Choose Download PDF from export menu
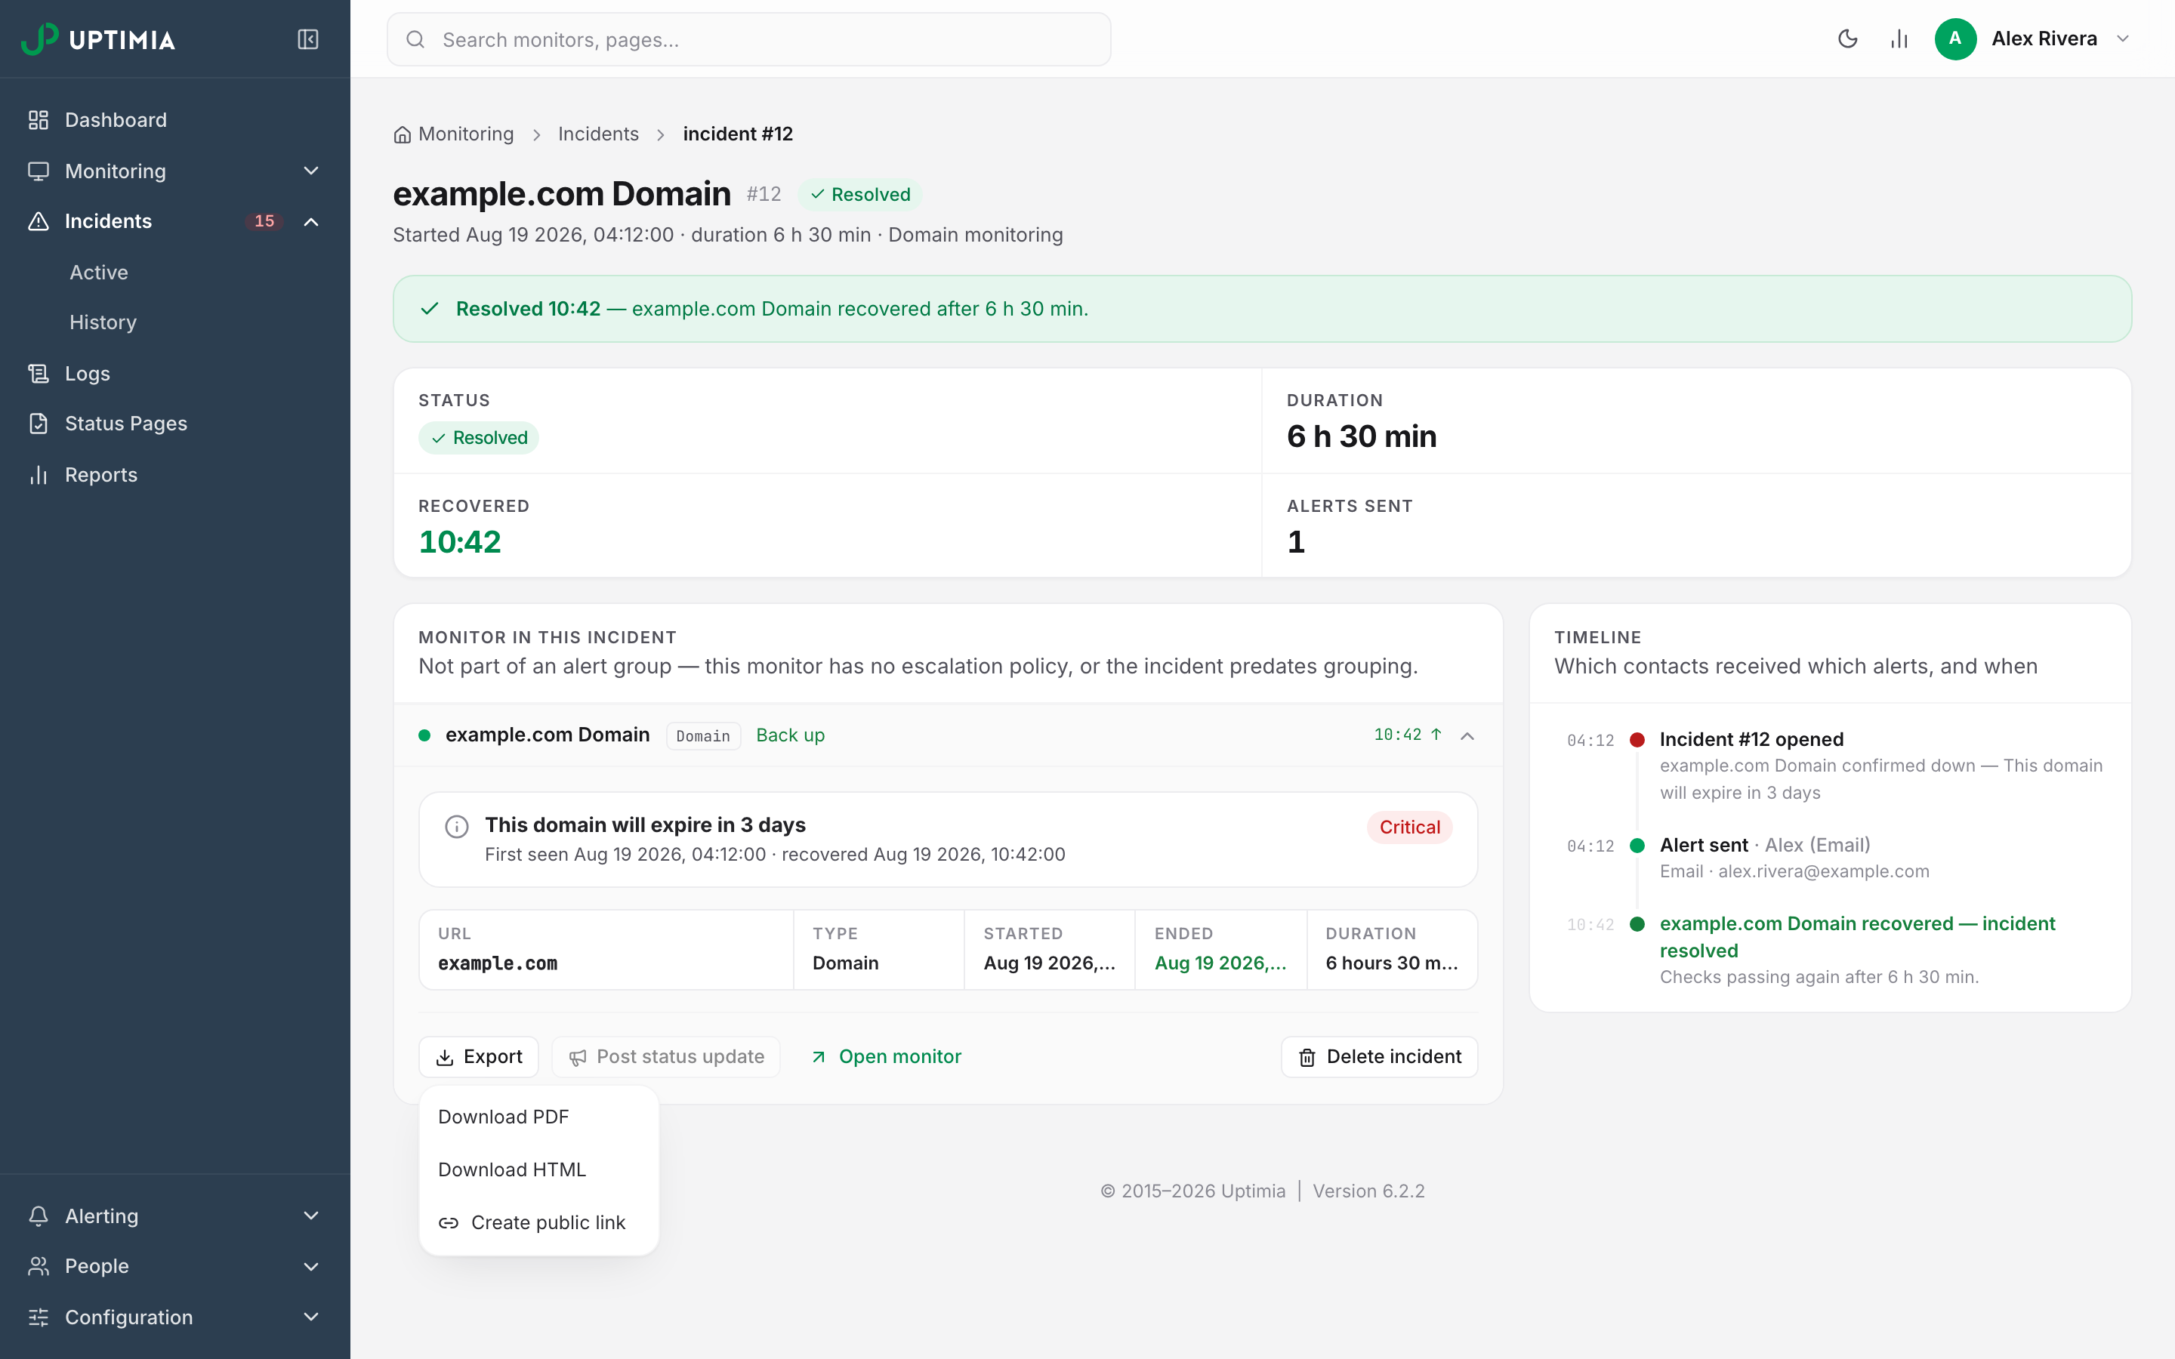 coord(539,1117)
